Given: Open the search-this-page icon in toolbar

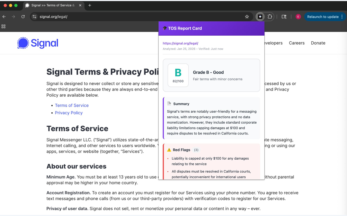Looking at the screenshot, I should (x=284, y=16).
